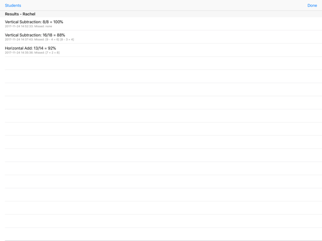Open the Horizontal Add 13/14 = 92% result
Screen dimensions: 322x241
[x=161, y=50]
